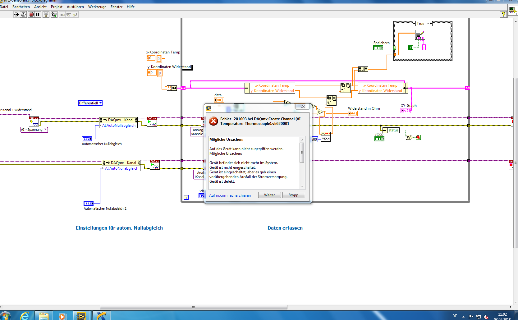Screen dimensions: 518x320
Task: Select the MEAN function node
Action: pos(326,137)
